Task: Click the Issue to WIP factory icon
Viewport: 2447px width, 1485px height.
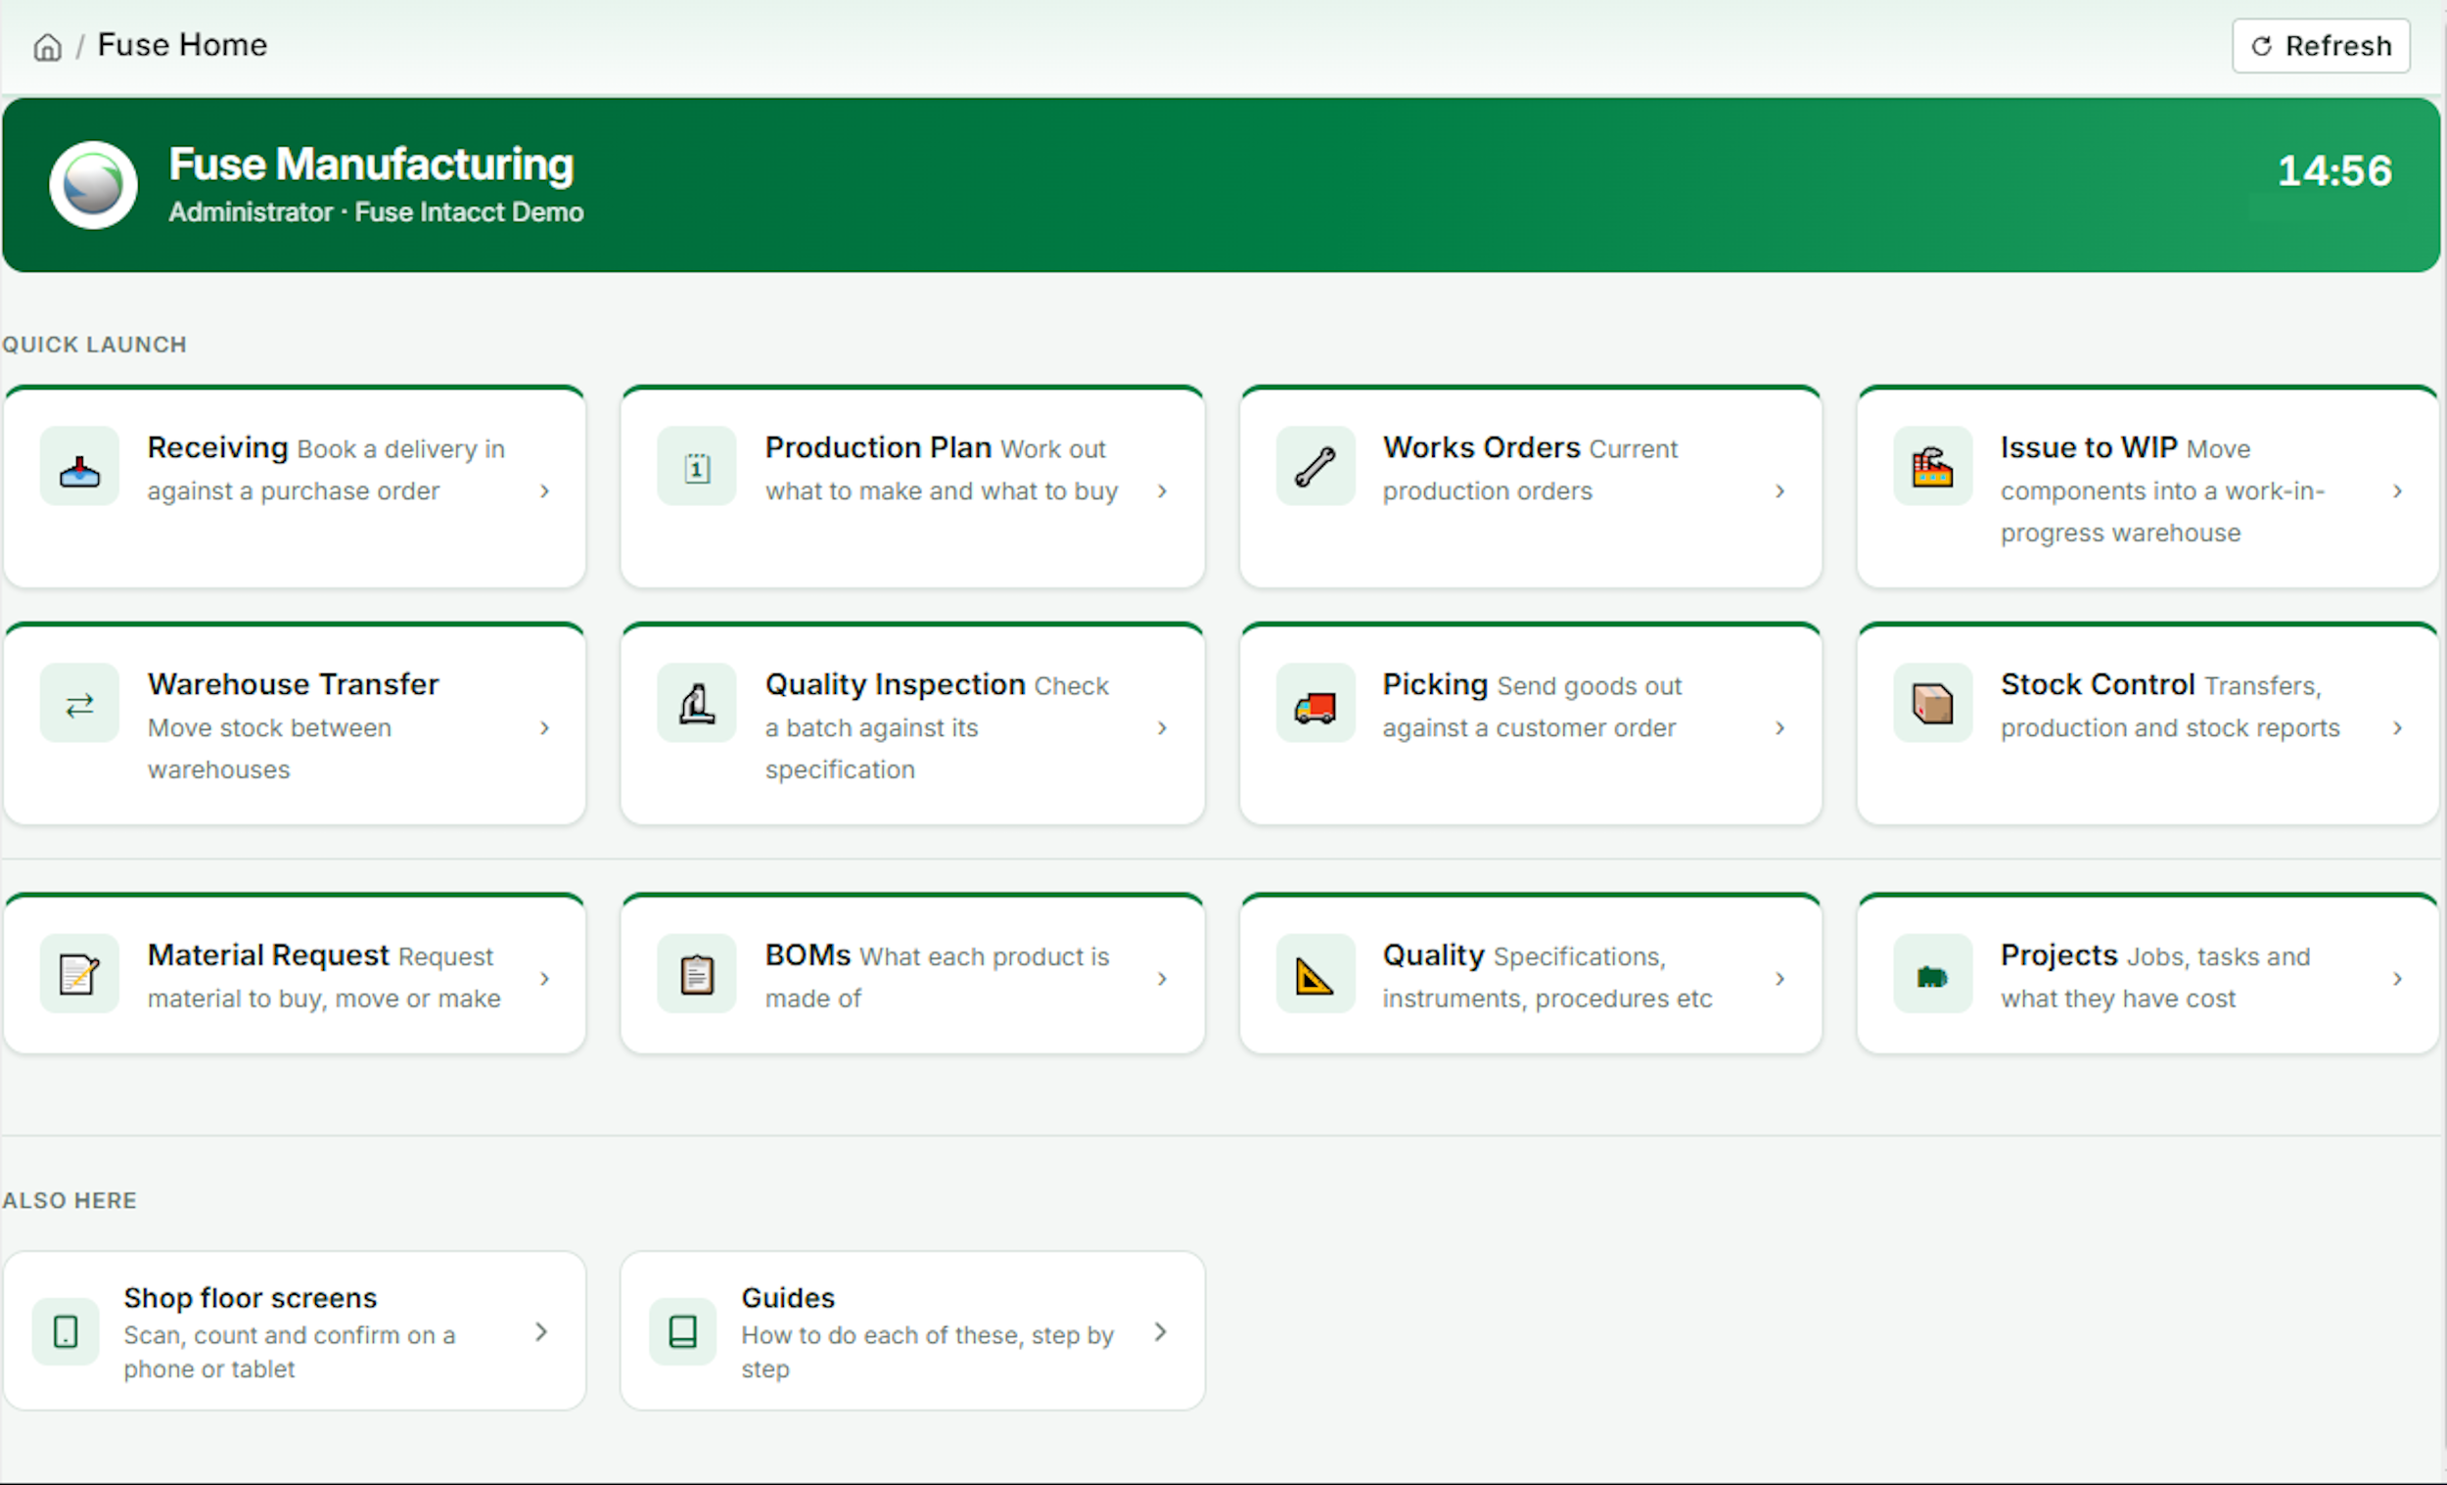Action: click(x=1932, y=466)
